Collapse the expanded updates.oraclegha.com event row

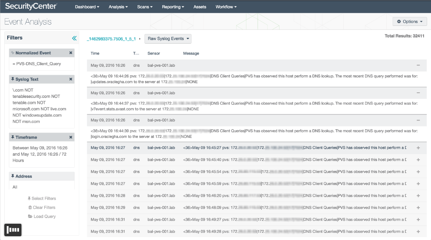point(418,66)
